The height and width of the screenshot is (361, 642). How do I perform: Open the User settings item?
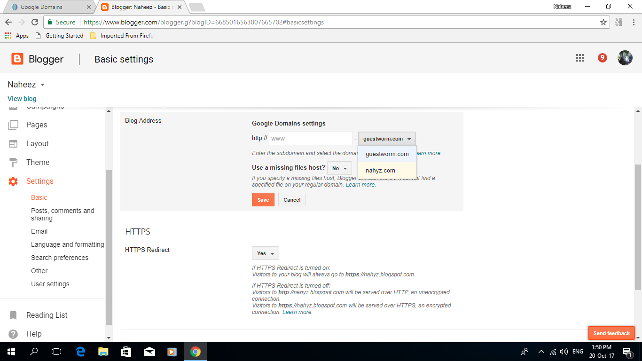(50, 284)
